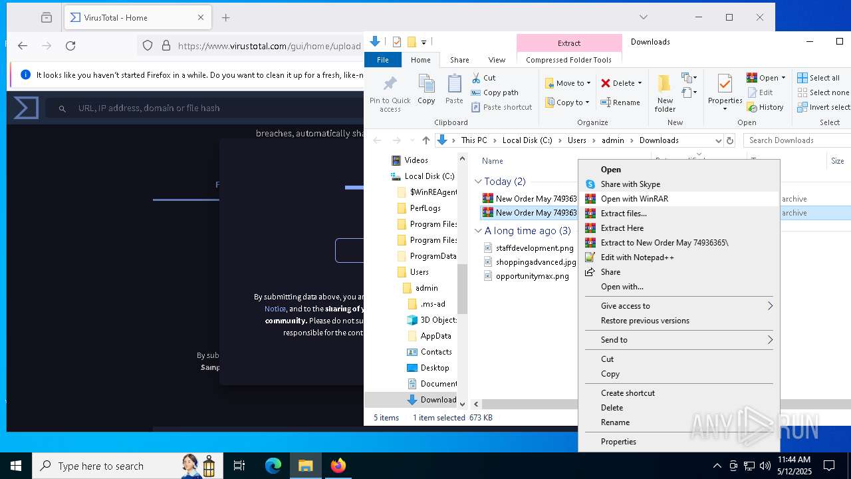Click the VirusTotal logo icon
851x479 pixels.
[26, 108]
